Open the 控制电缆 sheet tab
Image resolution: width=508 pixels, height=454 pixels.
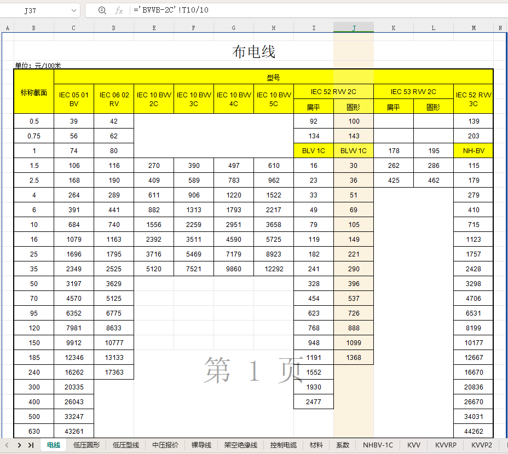pos(283,445)
